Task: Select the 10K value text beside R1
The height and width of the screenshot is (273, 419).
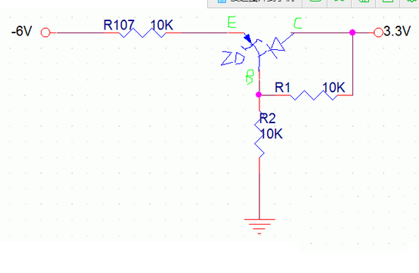Action: (334, 88)
